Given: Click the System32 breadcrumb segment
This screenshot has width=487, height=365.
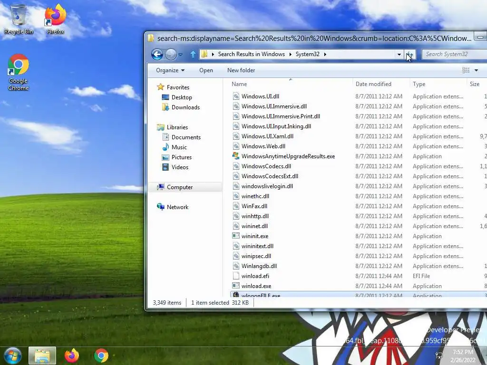Looking at the screenshot, I should 308,54.
